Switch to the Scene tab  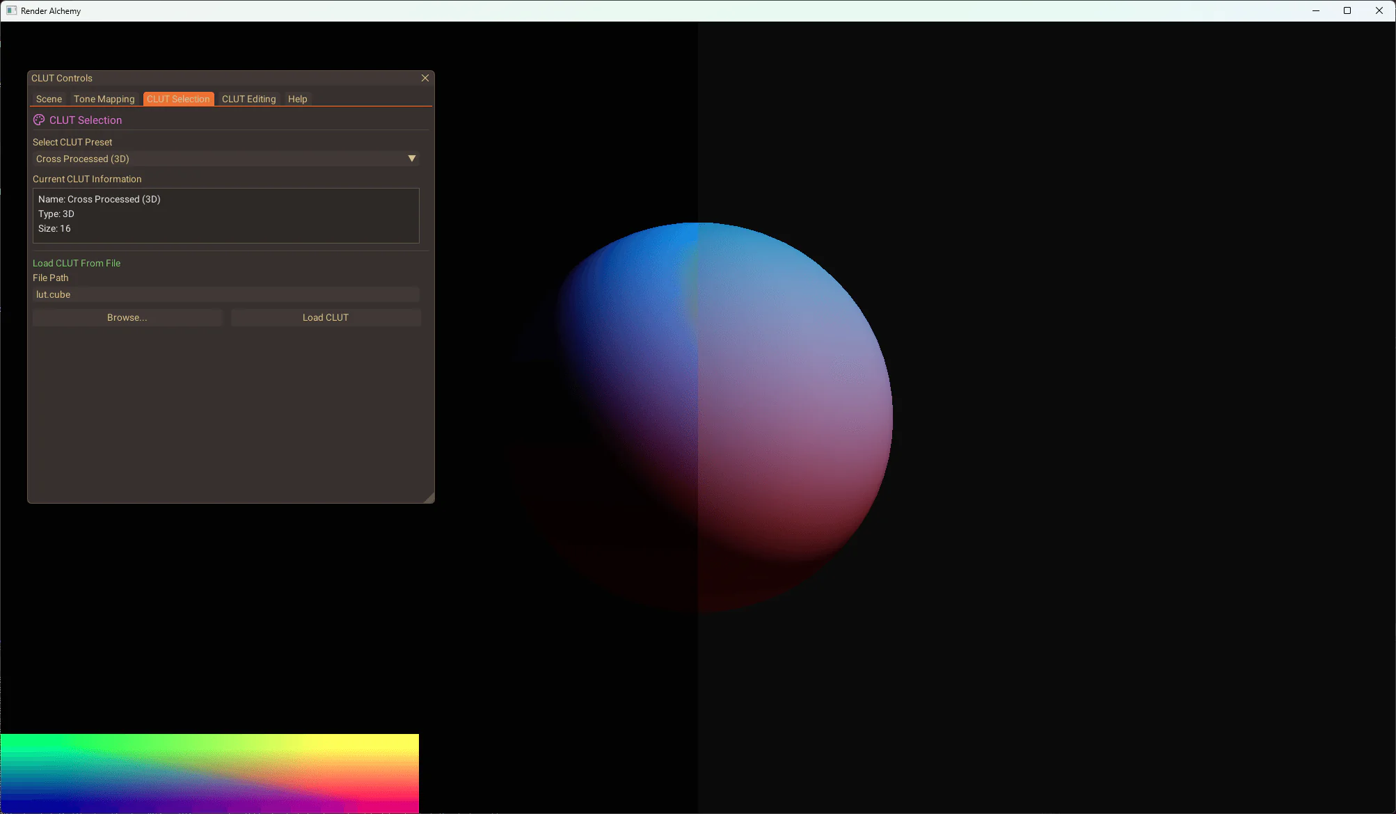(49, 99)
